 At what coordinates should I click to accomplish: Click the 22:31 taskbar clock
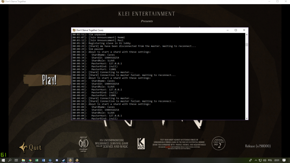(x=277, y=160)
